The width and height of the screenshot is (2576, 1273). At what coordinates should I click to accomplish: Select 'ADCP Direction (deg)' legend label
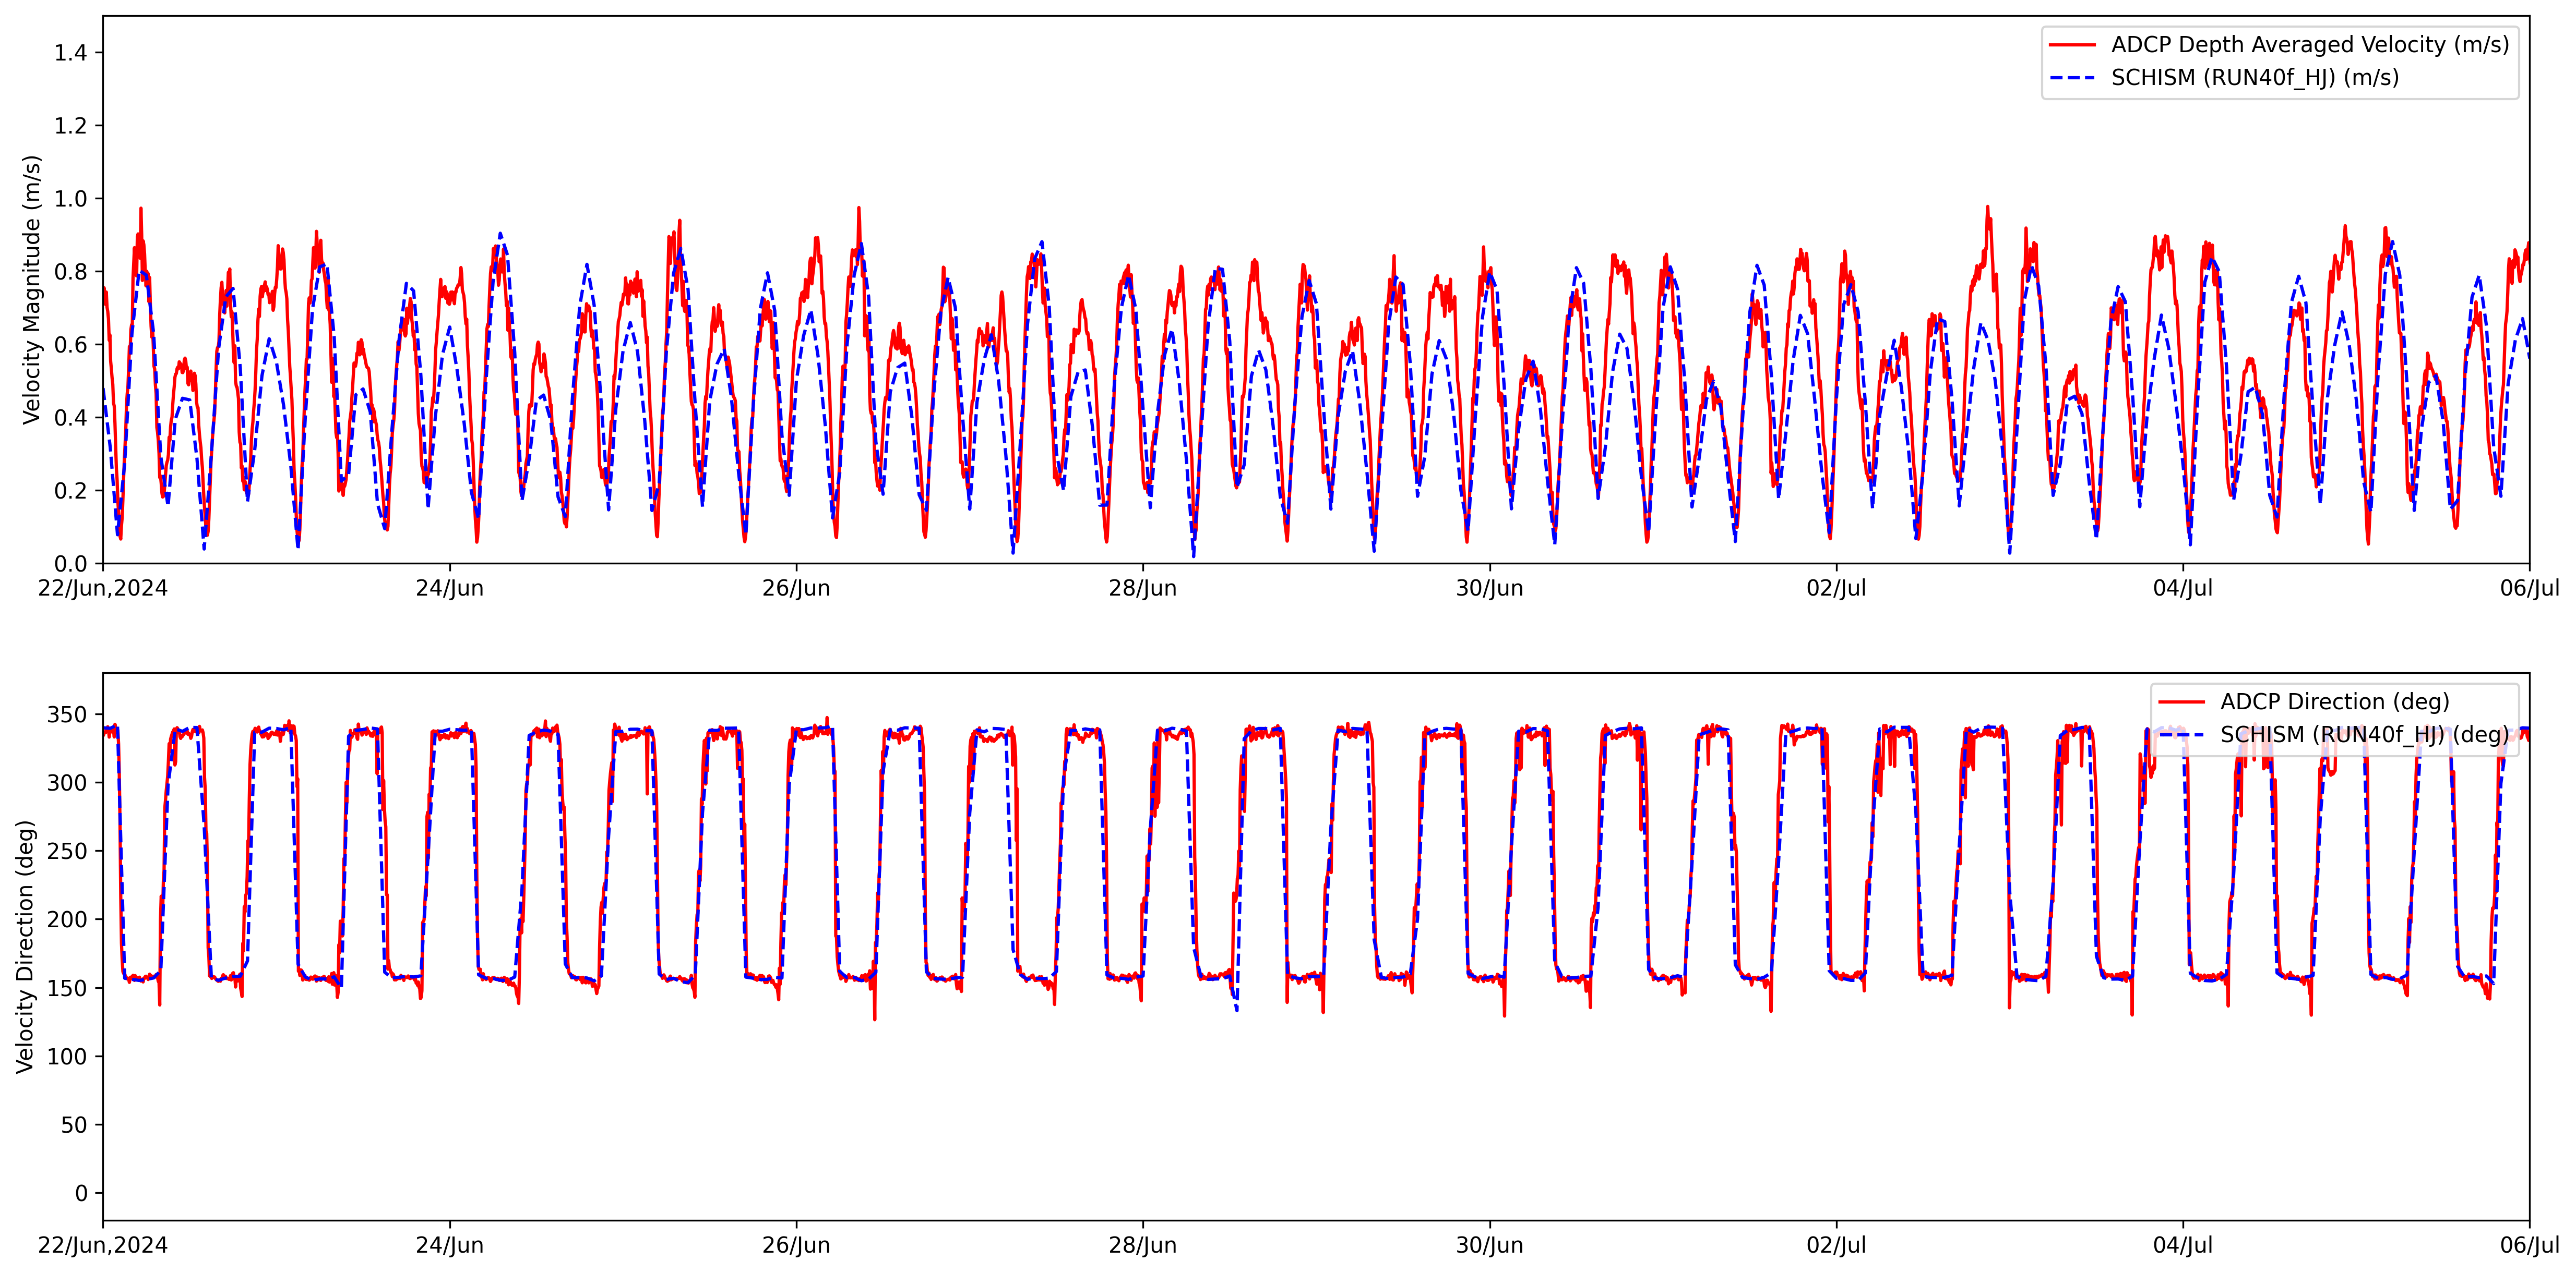point(2334,702)
